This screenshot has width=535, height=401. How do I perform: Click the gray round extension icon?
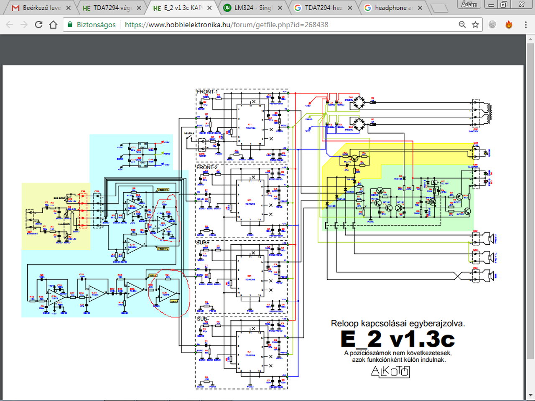(x=492, y=25)
